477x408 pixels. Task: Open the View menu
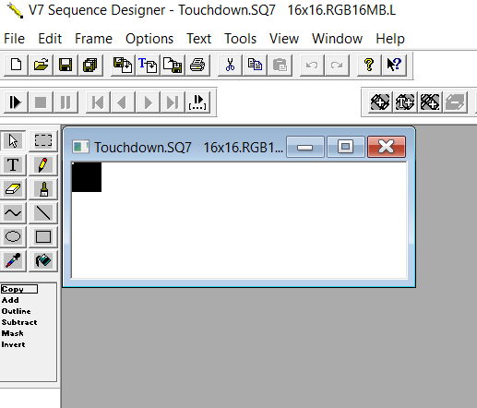pos(284,39)
